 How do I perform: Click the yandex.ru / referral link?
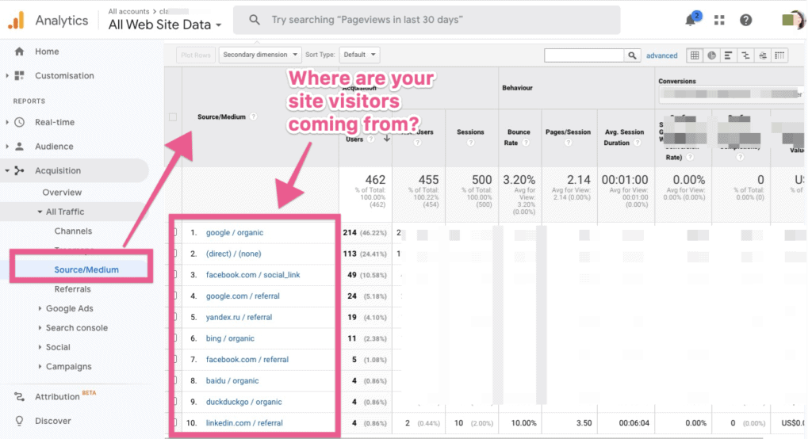click(x=239, y=317)
